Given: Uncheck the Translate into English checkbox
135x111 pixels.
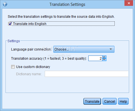Looking at the screenshot, I should (x=10, y=24).
